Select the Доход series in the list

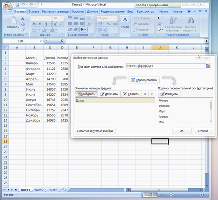tap(115, 100)
